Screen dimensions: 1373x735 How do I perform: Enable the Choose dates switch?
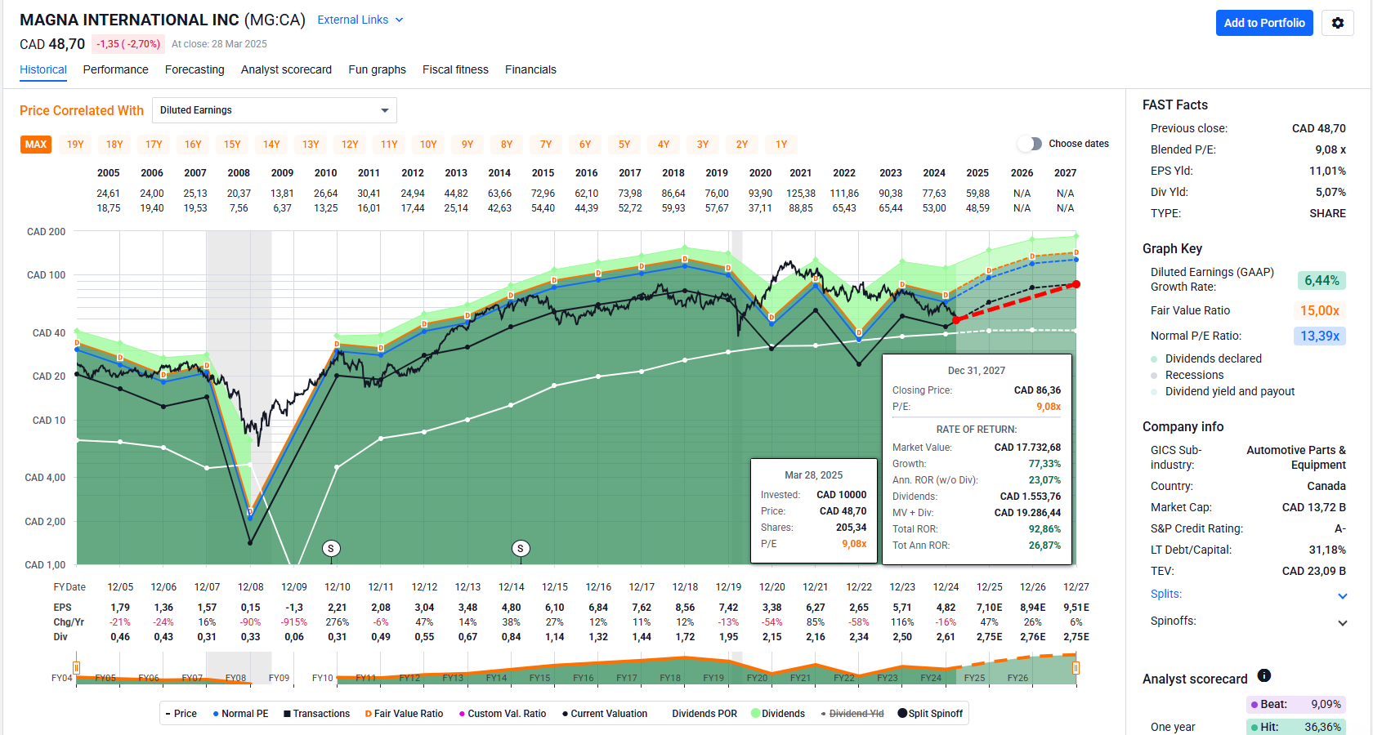[x=1030, y=144]
